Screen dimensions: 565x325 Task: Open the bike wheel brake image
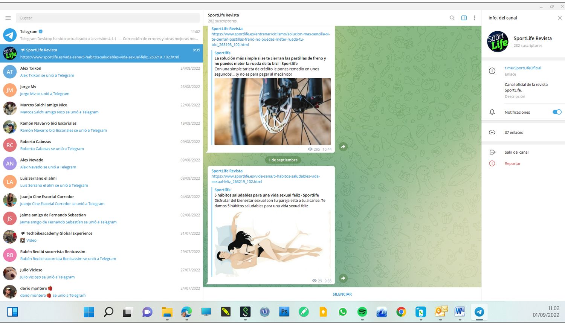273,111
